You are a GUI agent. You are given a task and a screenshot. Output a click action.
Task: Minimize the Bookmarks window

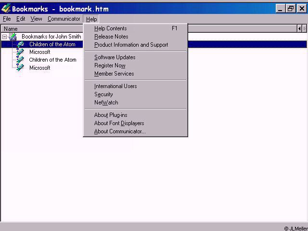click(x=281, y=9)
